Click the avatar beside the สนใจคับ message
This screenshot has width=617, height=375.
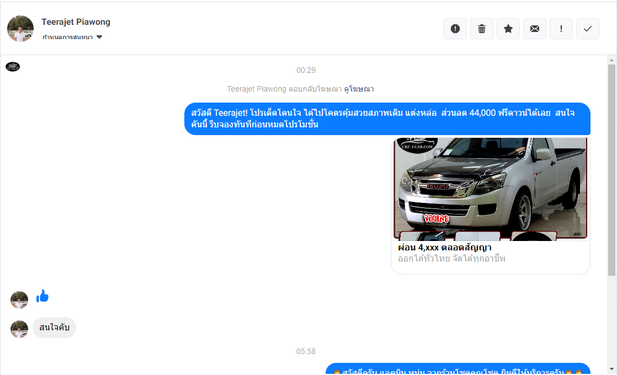19,329
